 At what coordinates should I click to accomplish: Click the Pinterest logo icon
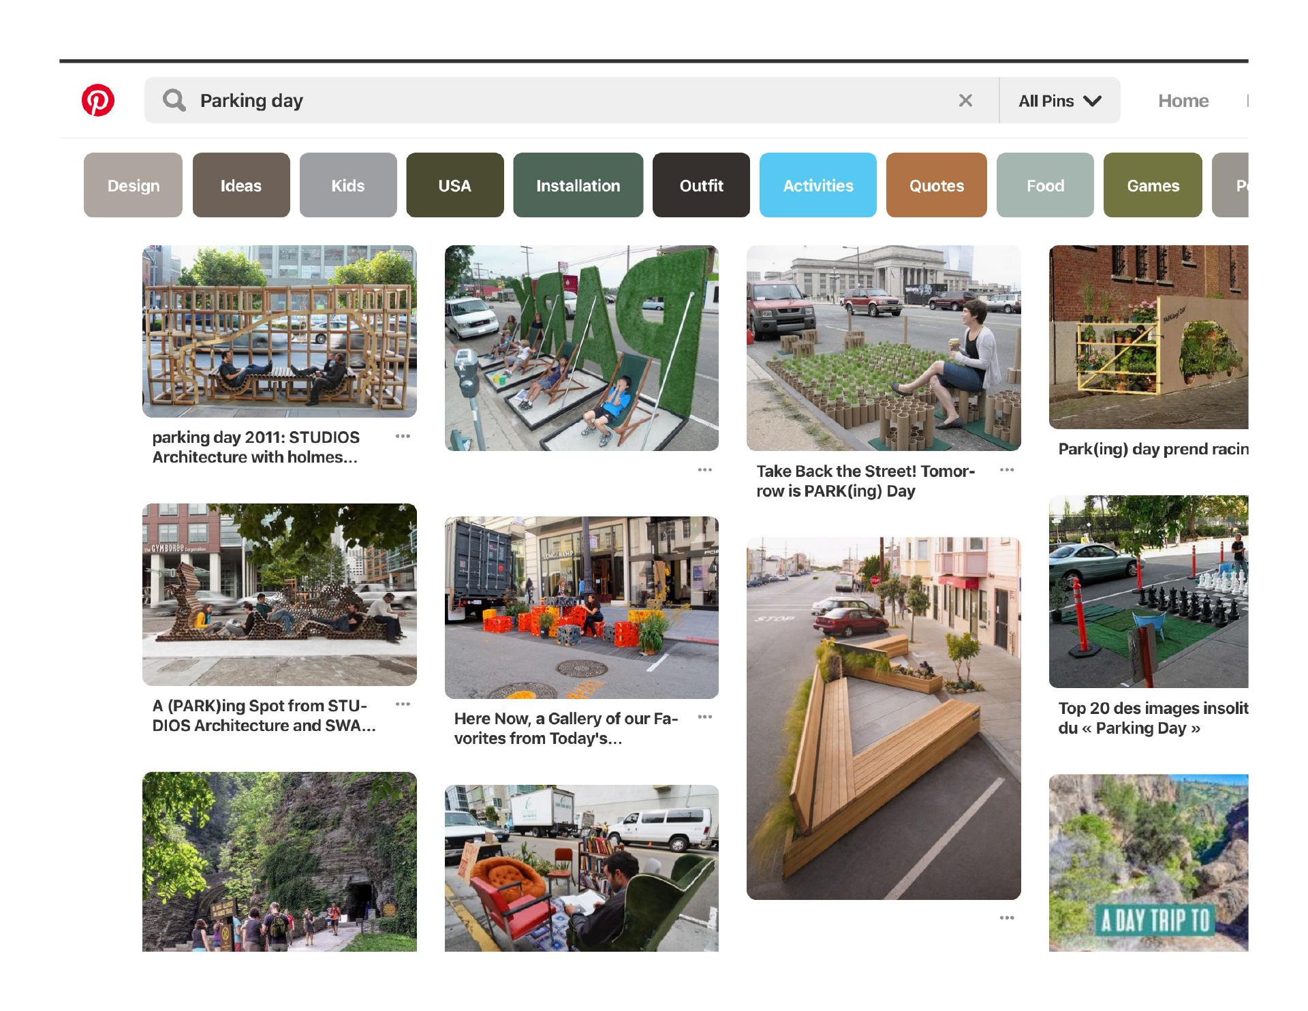(98, 100)
